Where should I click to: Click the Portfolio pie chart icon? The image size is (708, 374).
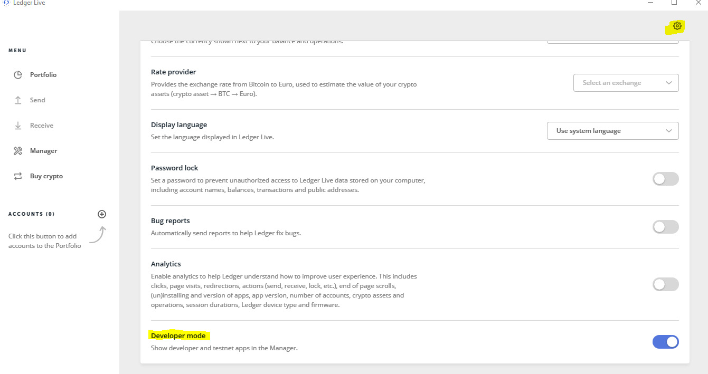point(18,75)
